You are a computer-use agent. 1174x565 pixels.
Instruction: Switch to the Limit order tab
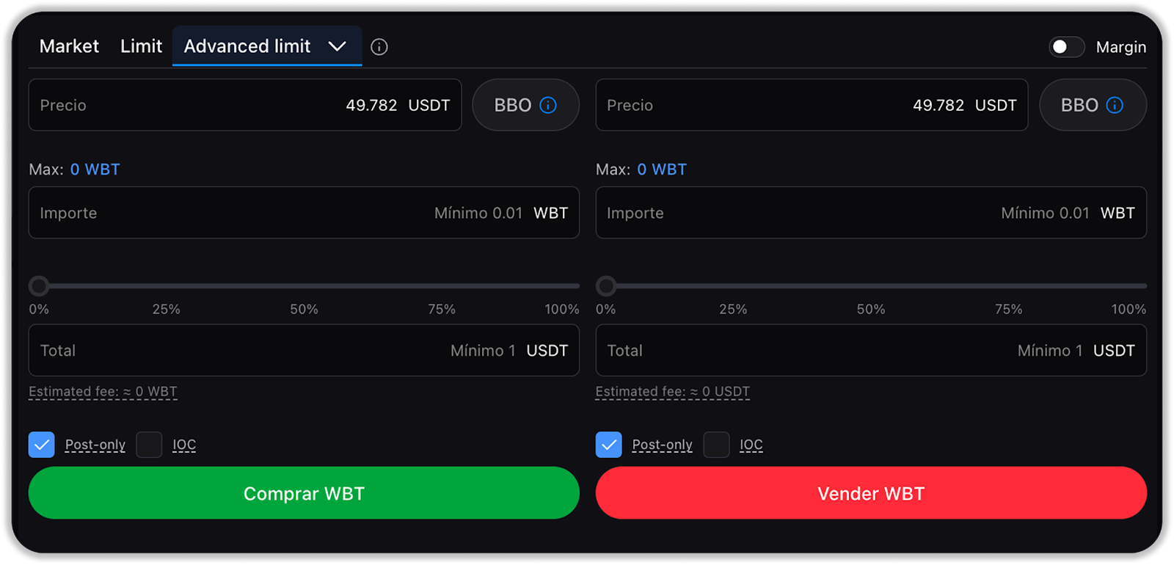141,46
